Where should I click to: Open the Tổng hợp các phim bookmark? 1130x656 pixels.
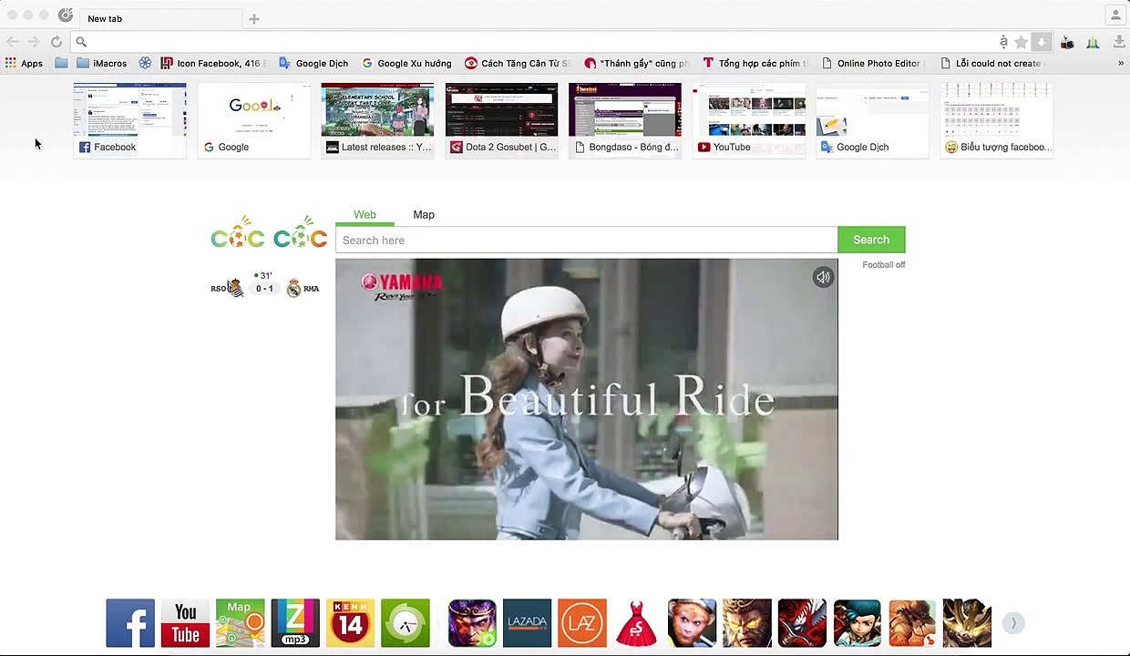(755, 63)
